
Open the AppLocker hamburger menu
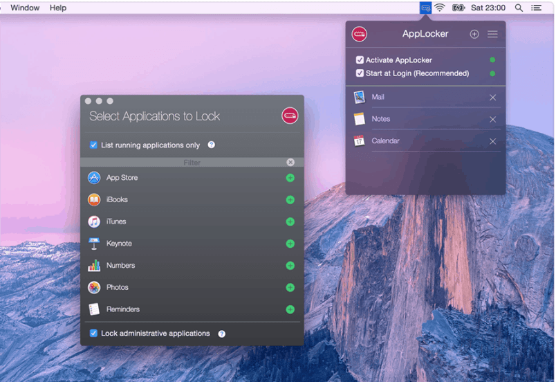(492, 34)
